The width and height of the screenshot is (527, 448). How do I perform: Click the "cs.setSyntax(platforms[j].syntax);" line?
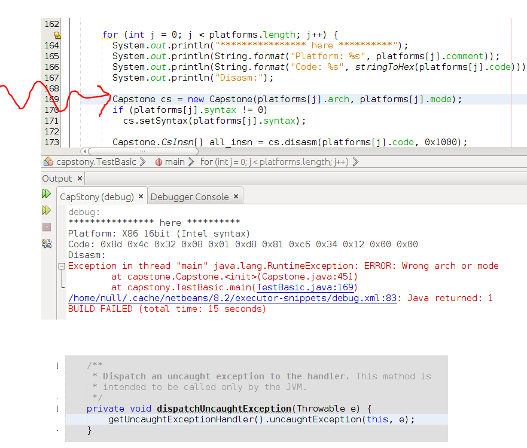(x=214, y=121)
